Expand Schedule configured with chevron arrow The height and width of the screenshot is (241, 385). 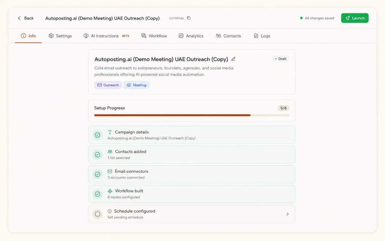tap(288, 214)
